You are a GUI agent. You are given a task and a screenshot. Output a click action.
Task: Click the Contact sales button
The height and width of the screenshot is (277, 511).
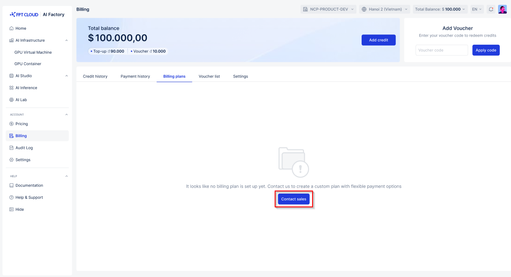[294, 199]
